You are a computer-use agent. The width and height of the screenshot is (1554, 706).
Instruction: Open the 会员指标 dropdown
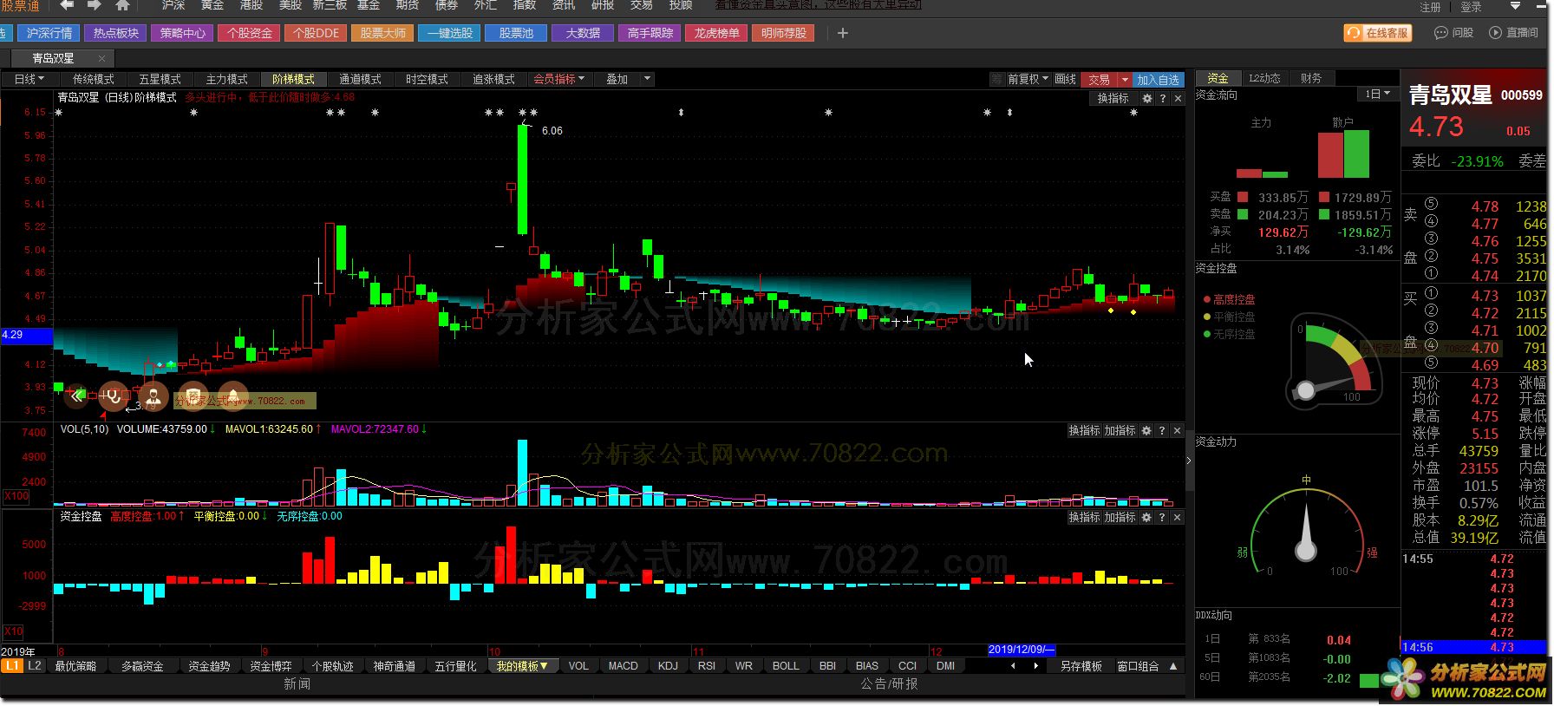pyautogui.click(x=558, y=79)
